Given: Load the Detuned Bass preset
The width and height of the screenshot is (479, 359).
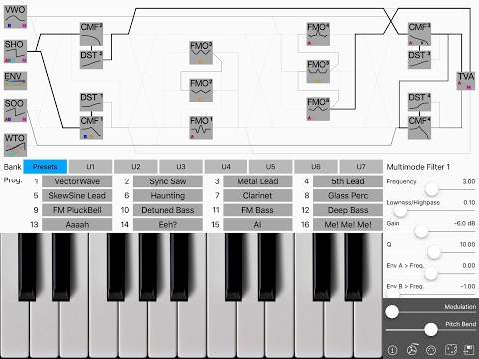Looking at the screenshot, I should (x=168, y=210).
